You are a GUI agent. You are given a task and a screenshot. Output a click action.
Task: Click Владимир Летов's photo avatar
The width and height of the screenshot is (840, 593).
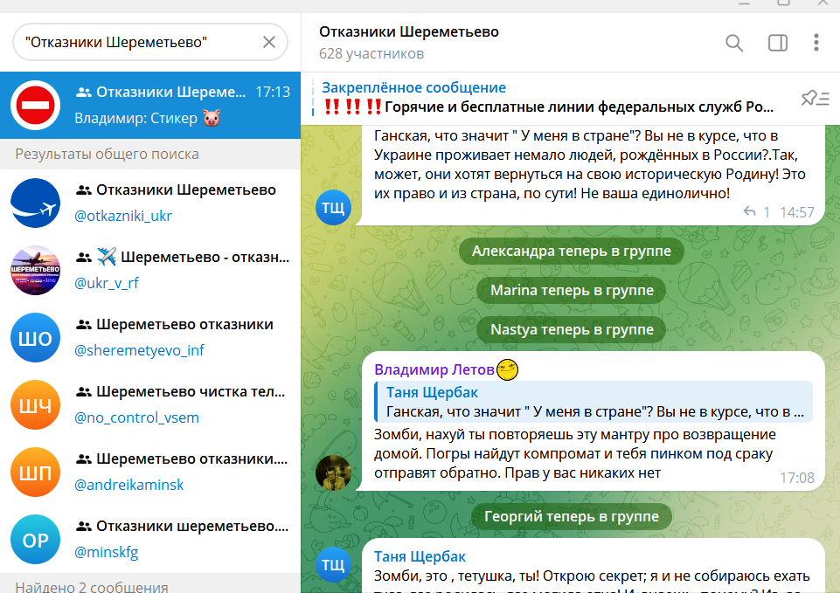point(333,472)
